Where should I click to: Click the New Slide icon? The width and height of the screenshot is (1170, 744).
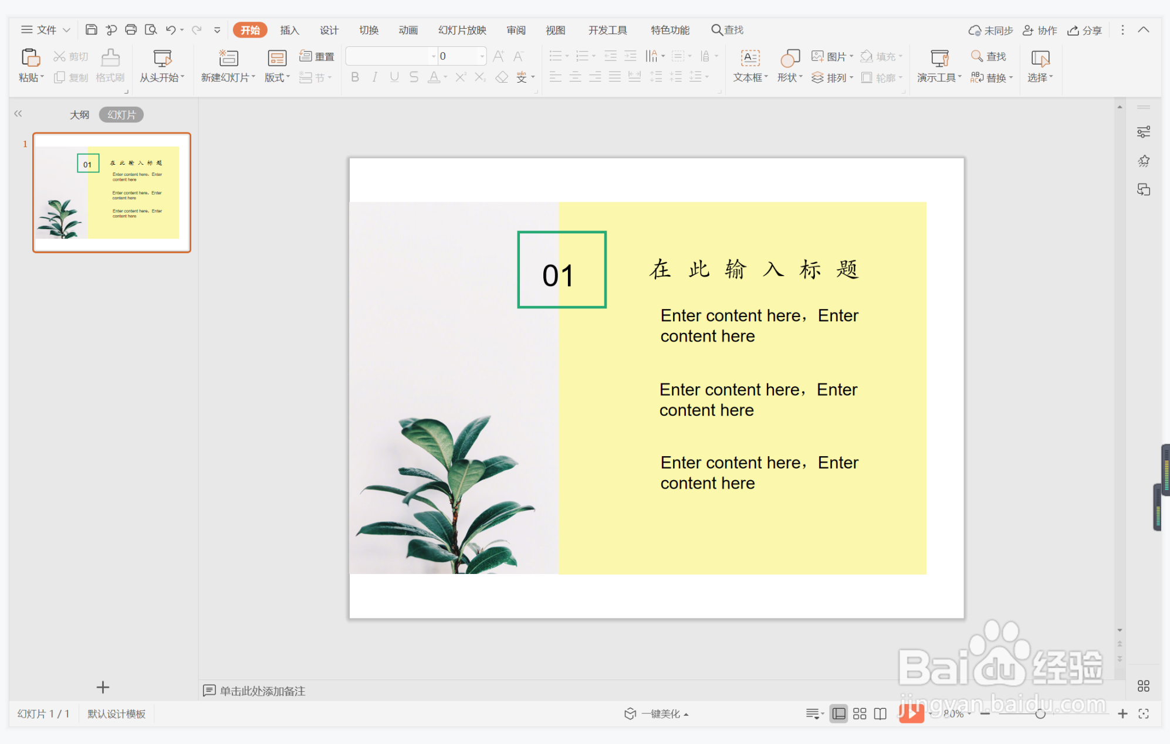coord(228,58)
